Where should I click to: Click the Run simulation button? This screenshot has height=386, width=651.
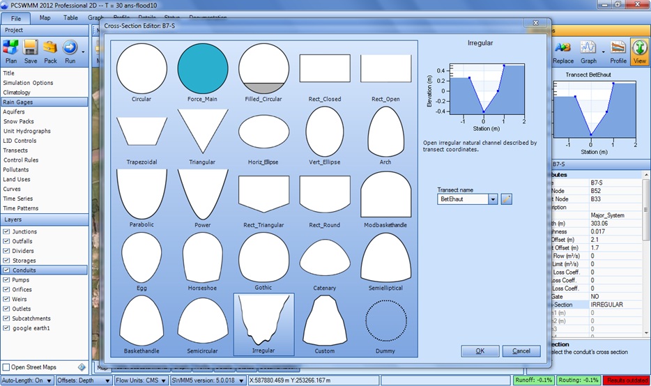coord(70,52)
